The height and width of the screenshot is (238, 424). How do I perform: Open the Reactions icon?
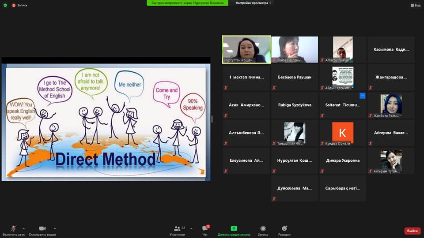tap(284, 229)
